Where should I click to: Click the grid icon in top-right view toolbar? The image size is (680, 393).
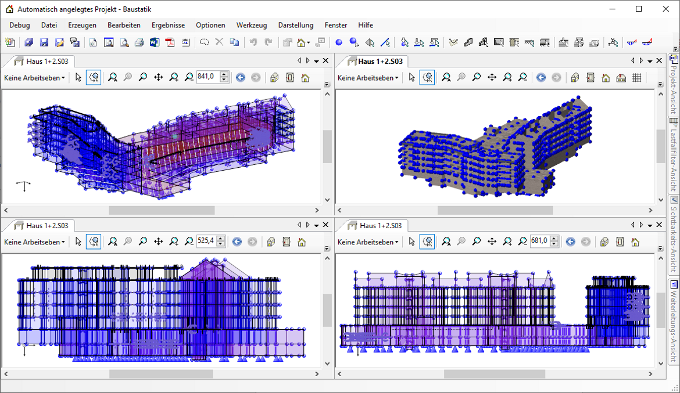pos(636,77)
